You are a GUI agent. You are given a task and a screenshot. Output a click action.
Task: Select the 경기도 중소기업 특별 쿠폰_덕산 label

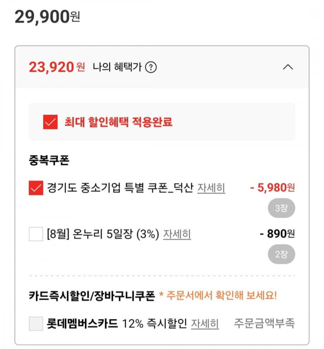tap(120, 188)
